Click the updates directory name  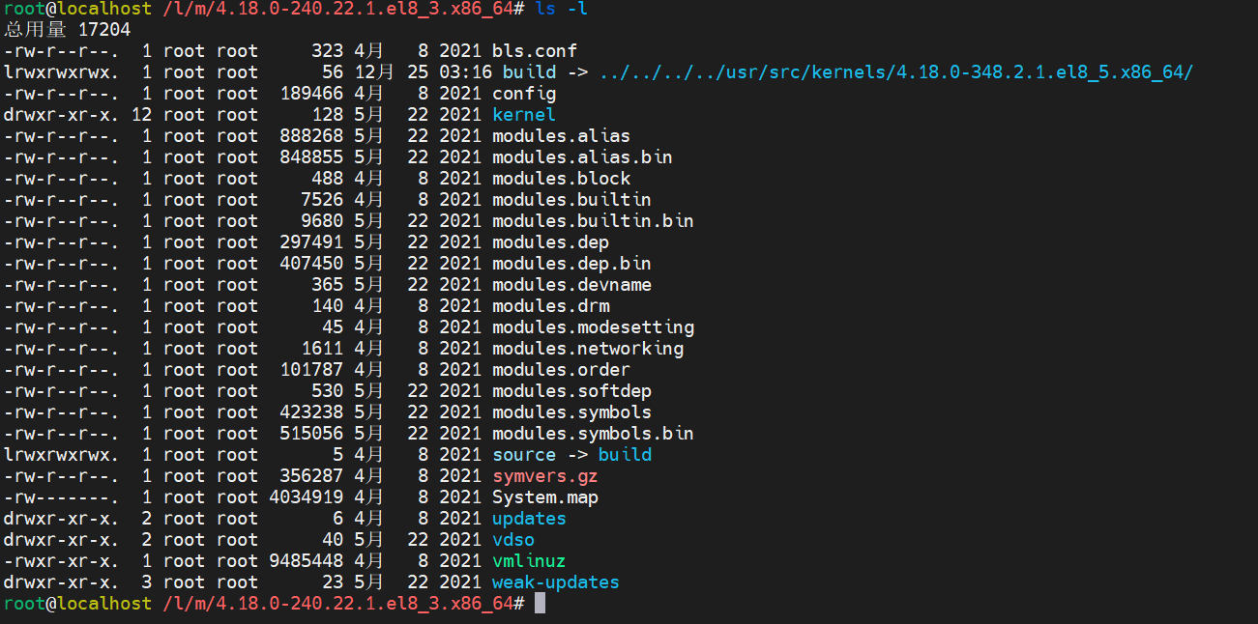click(529, 519)
